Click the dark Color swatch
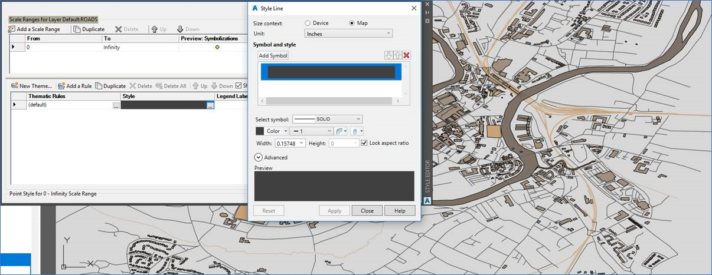 pos(260,131)
